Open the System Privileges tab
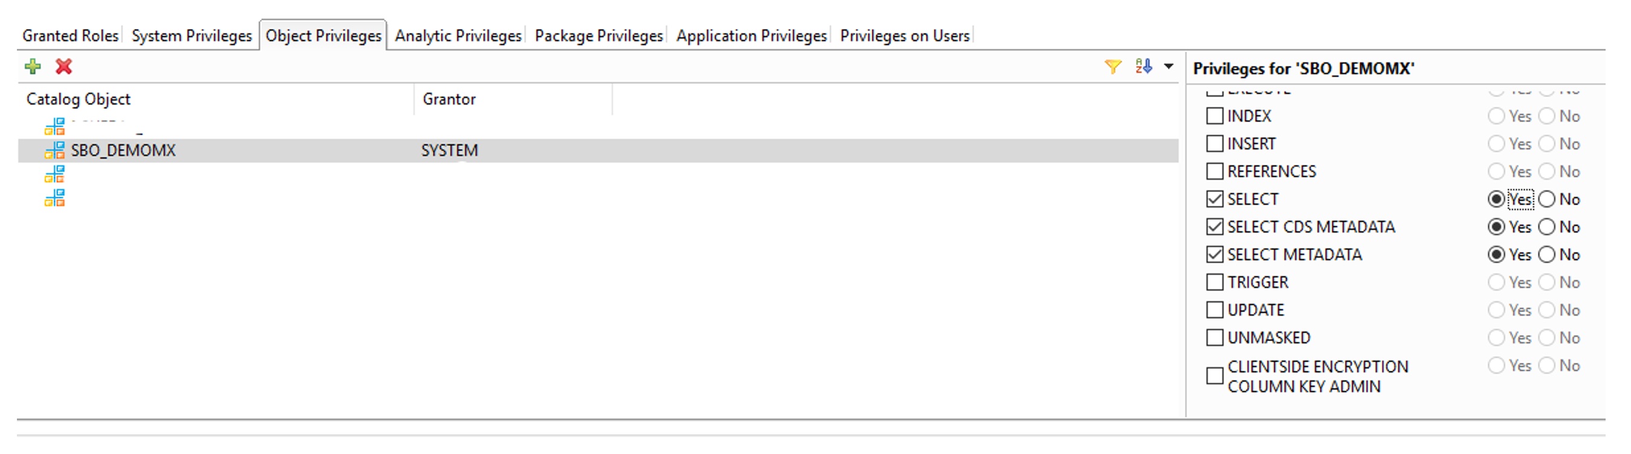1631x454 pixels. (191, 36)
